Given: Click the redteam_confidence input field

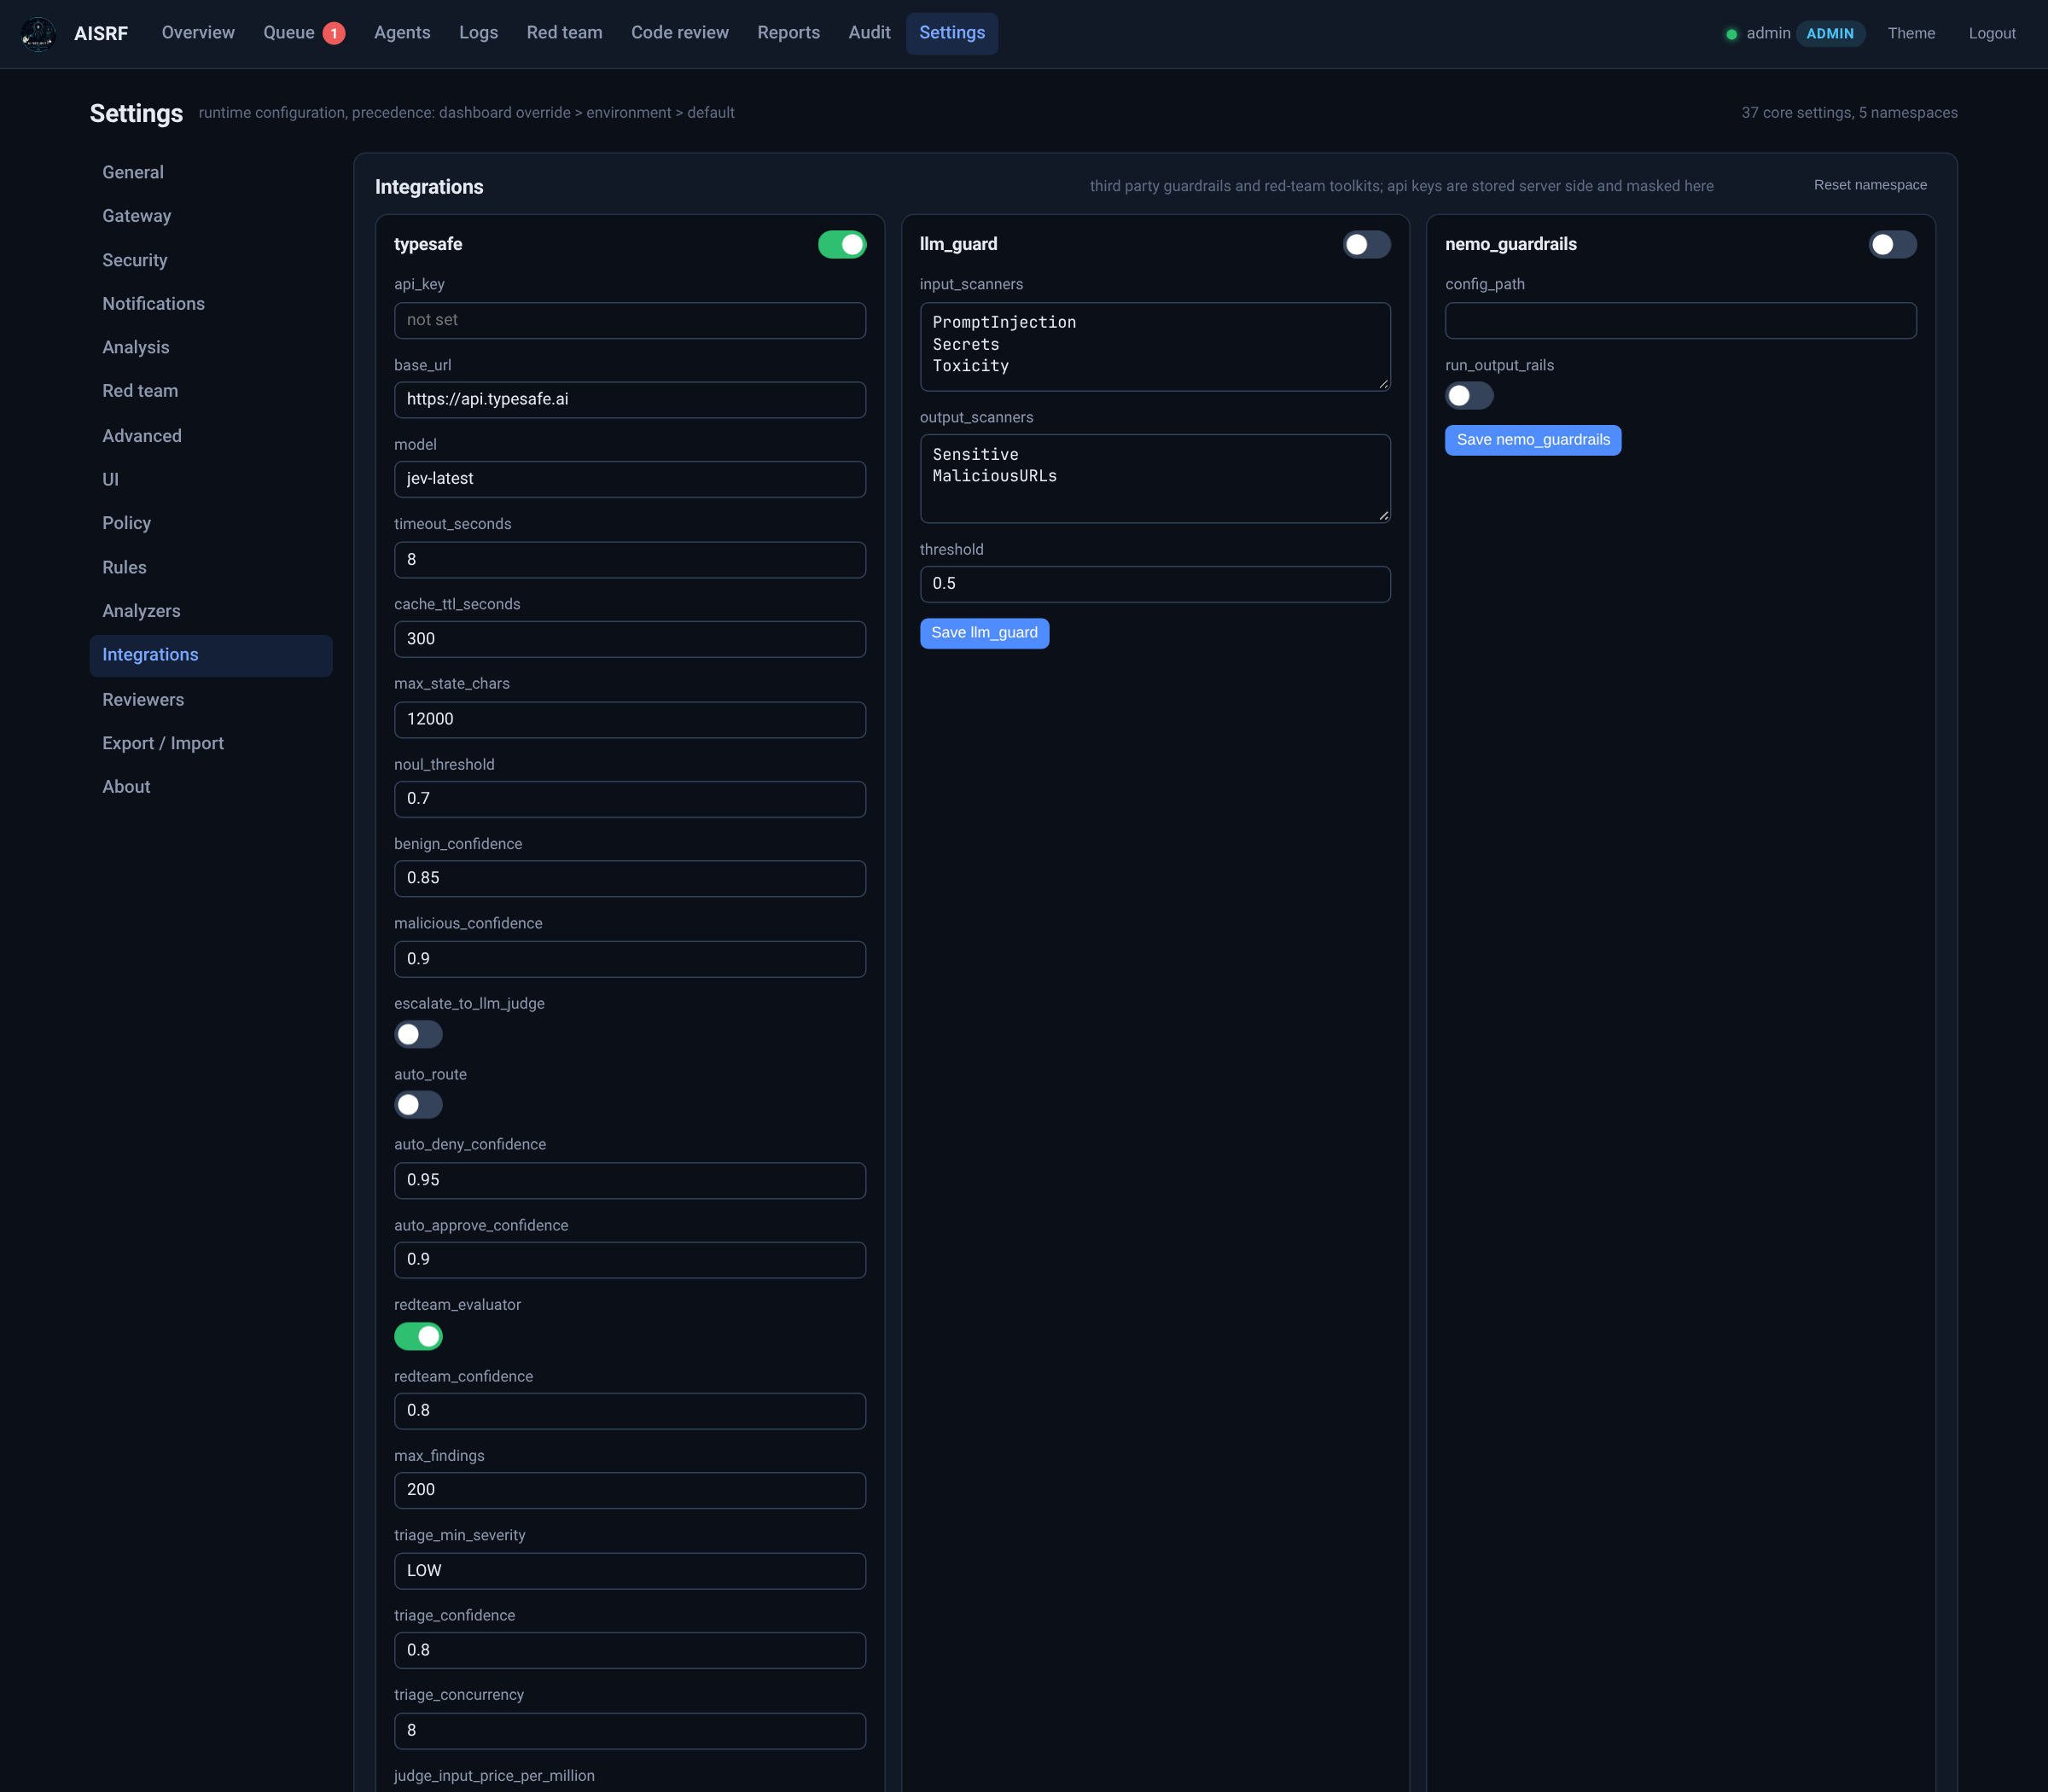Looking at the screenshot, I should pos(630,1411).
